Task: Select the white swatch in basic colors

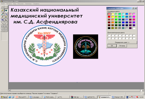Action: (x=134, y=28)
